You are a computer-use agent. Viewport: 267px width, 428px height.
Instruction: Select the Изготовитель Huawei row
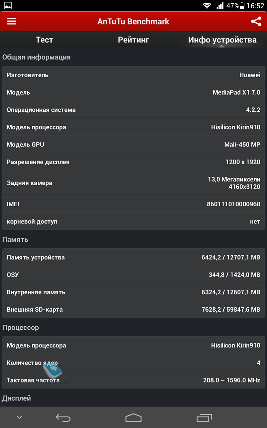(133, 75)
